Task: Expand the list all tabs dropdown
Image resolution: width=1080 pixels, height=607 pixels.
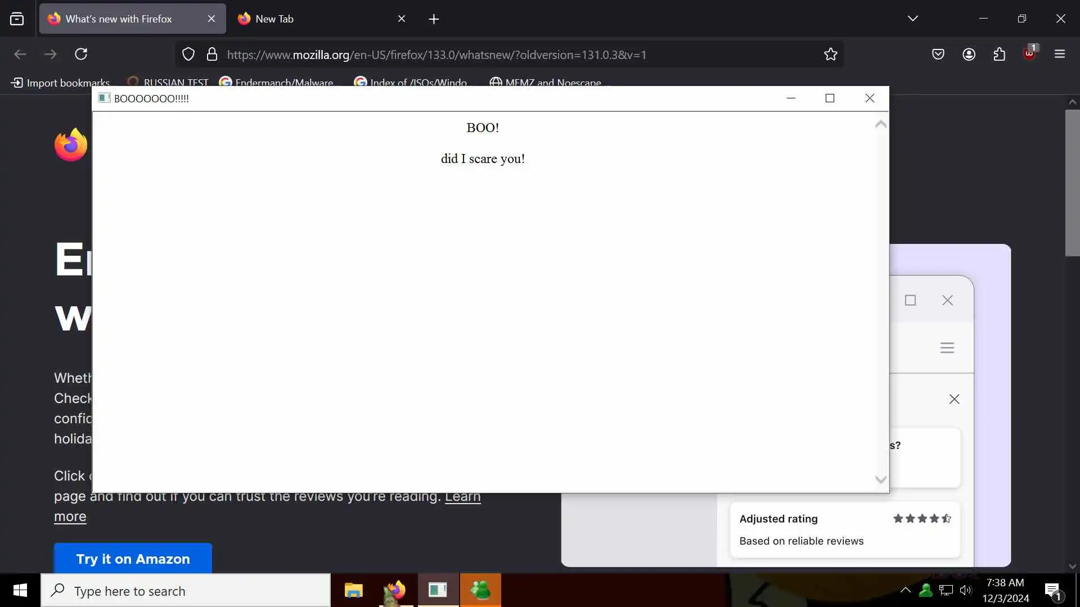Action: point(912,19)
